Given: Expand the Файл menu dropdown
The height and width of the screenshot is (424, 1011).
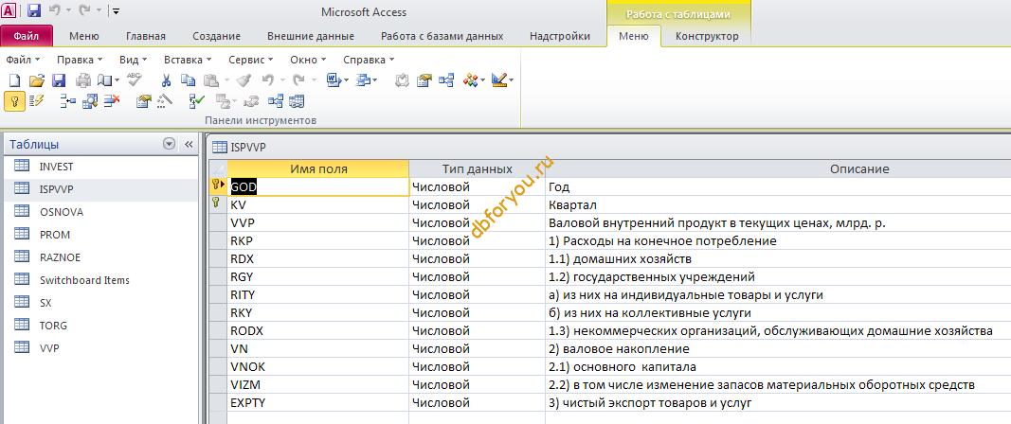Looking at the screenshot, I should pos(23,60).
